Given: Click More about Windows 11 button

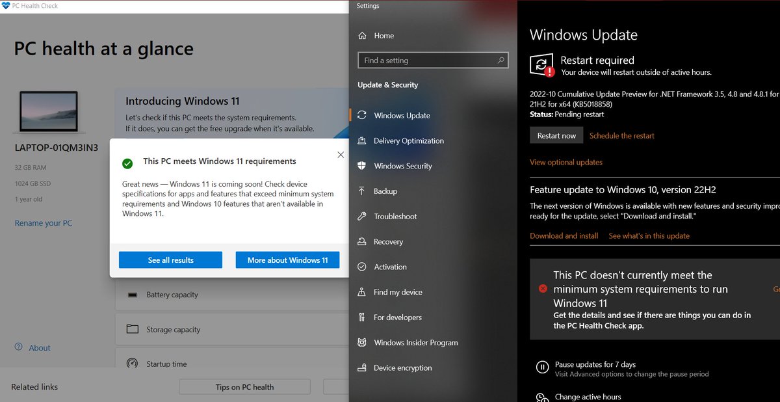Looking at the screenshot, I should click(287, 260).
